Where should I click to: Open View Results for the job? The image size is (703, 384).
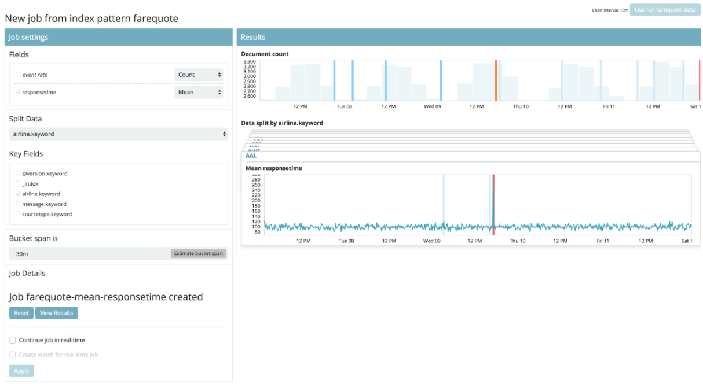[56, 313]
